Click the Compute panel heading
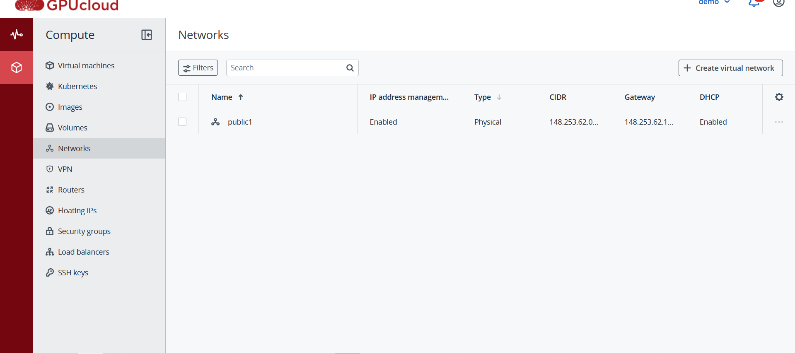Image resolution: width=795 pixels, height=354 pixels. [x=70, y=35]
